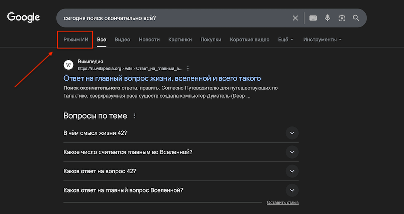Screen dimensions: 404x214
Task: Open the Инструменты dropdown
Action: pyautogui.click(x=322, y=40)
